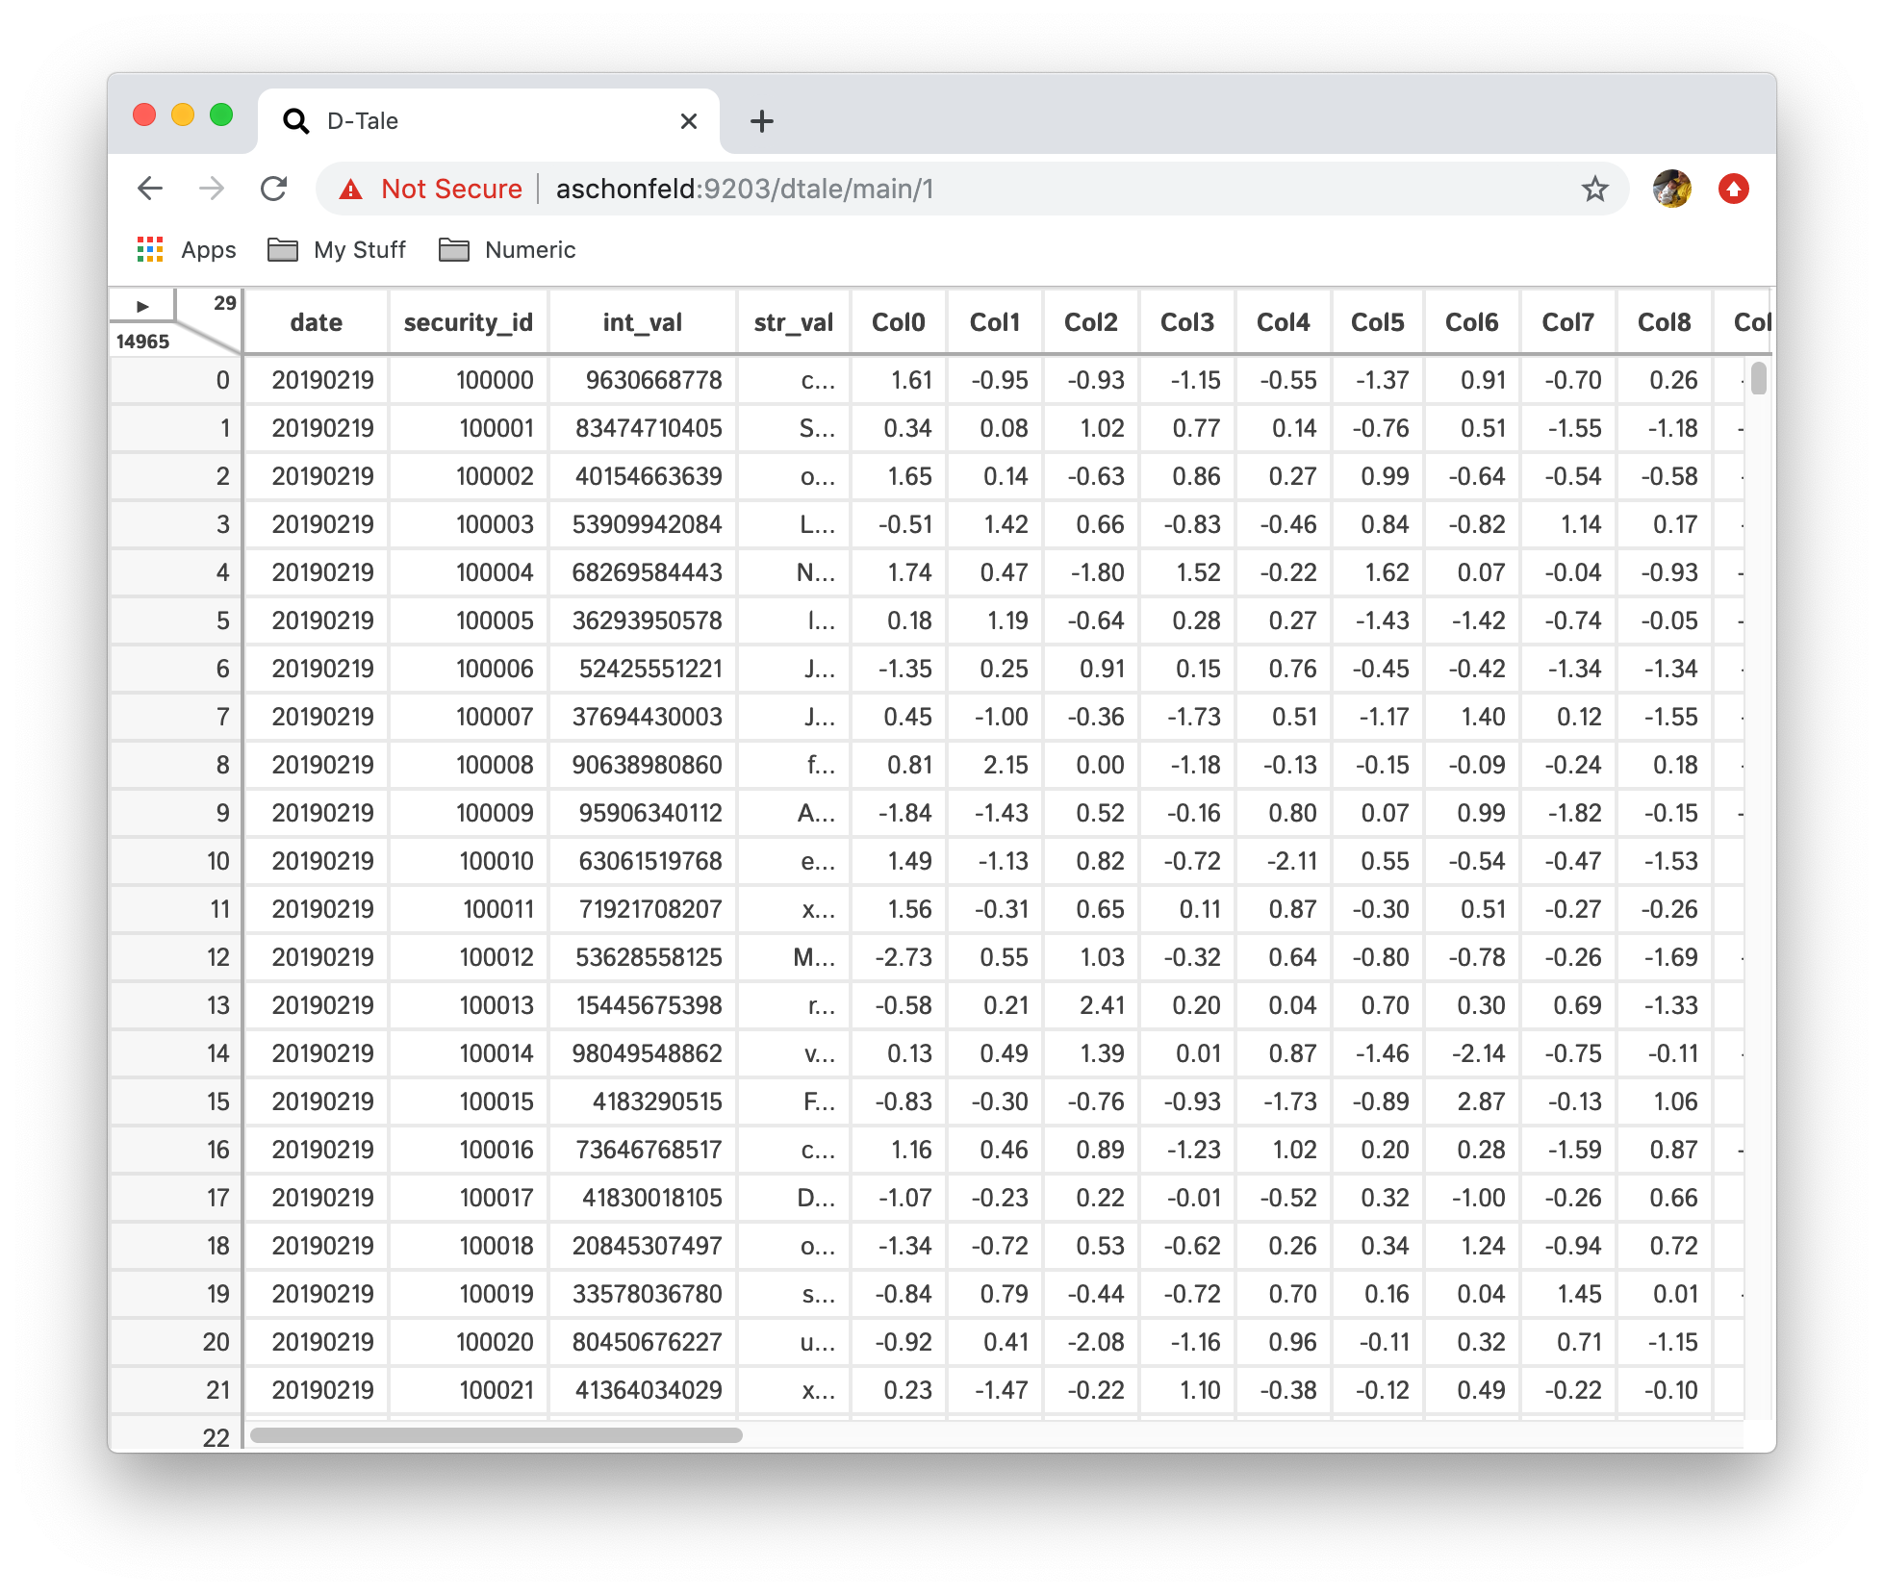
Task: Click the int_val column header
Action: pyautogui.click(x=642, y=322)
